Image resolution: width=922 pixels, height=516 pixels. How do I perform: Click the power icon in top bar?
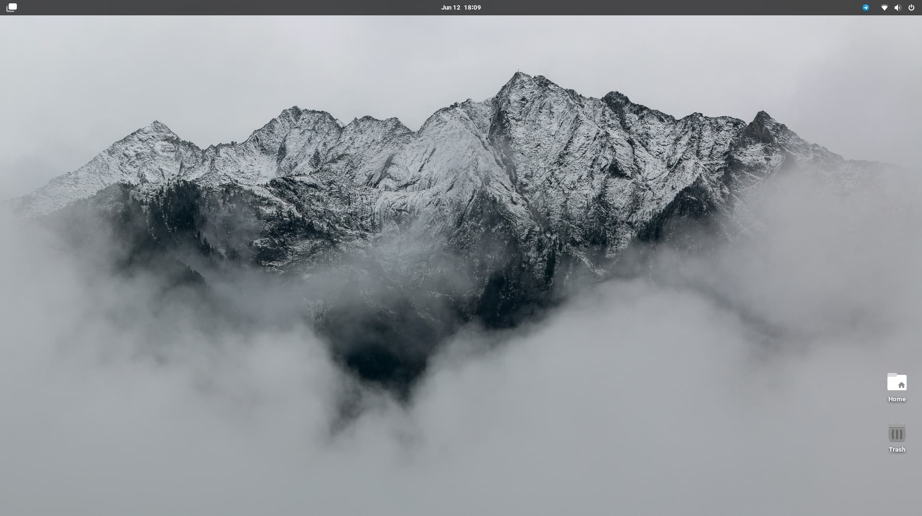tap(911, 7)
